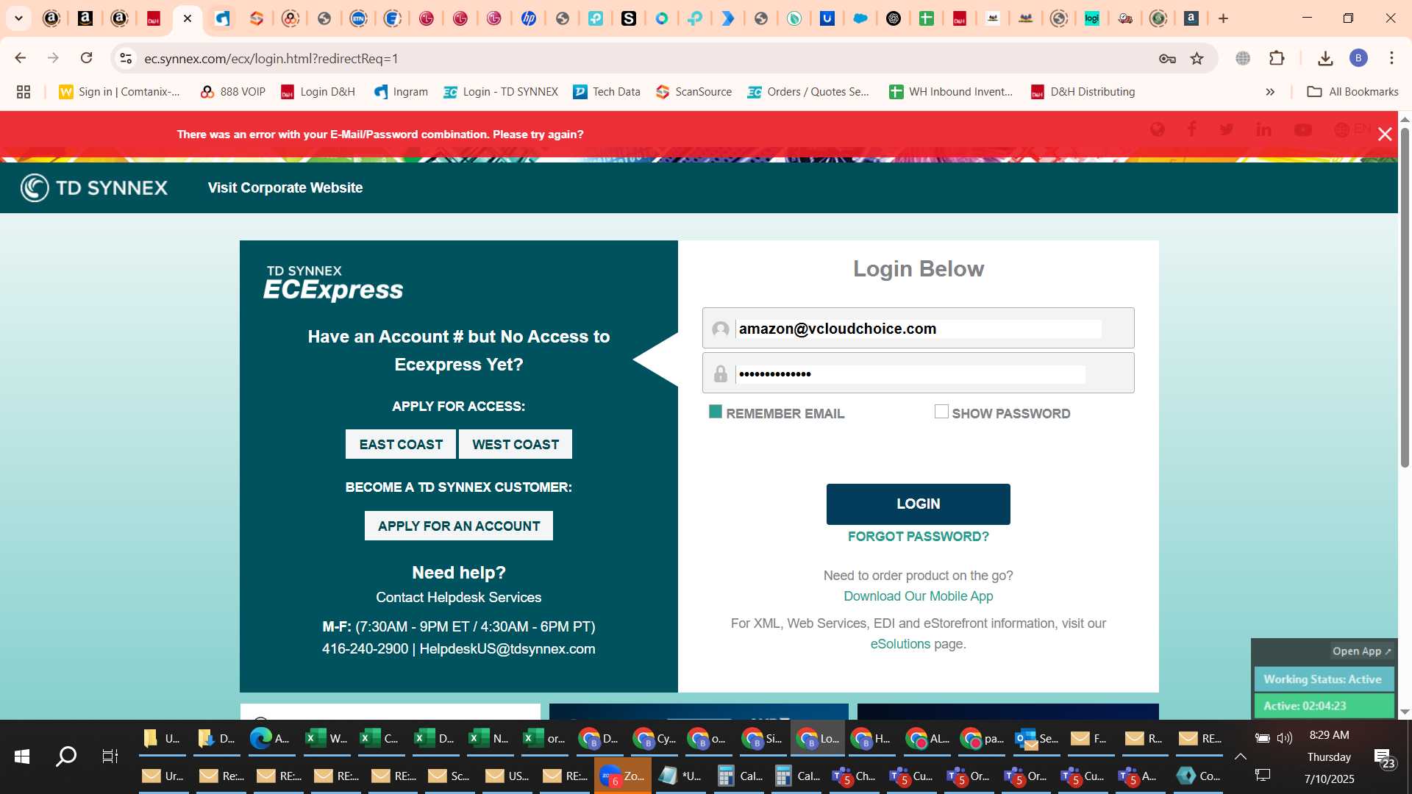View site information icon in address bar
The height and width of the screenshot is (794, 1412).
pyautogui.click(x=126, y=58)
